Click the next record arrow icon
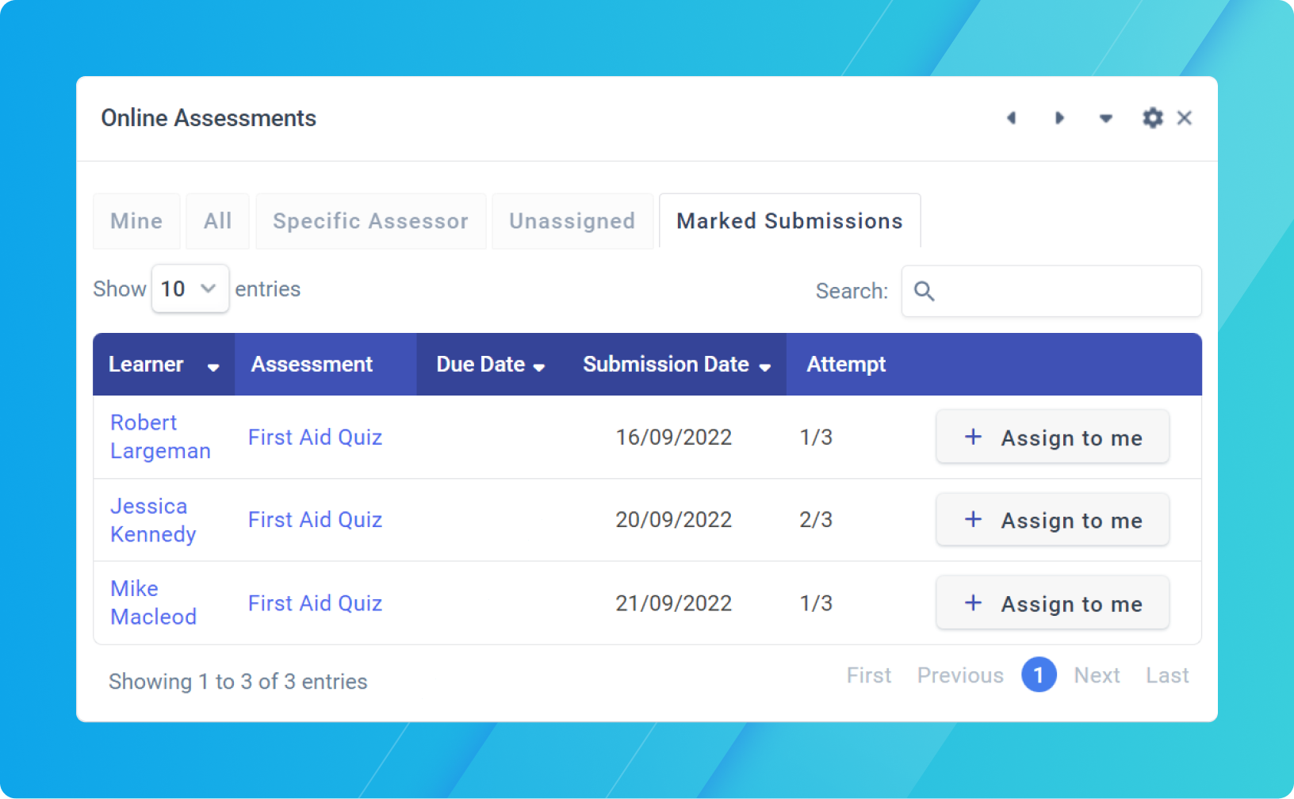This screenshot has width=1294, height=799. pos(1059,117)
